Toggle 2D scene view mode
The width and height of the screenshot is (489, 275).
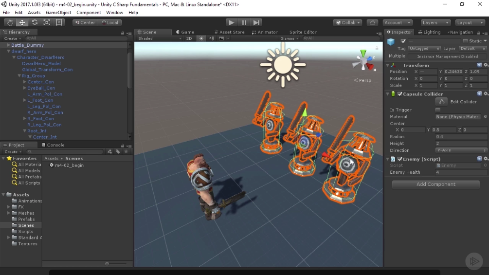[189, 38]
